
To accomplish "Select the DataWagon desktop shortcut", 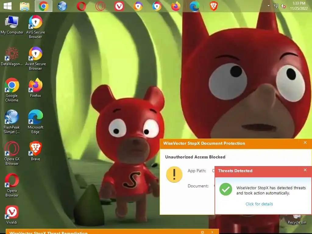I will [x=12, y=56].
